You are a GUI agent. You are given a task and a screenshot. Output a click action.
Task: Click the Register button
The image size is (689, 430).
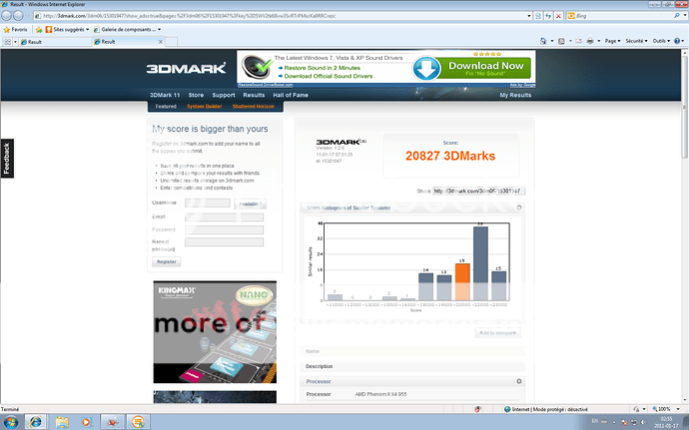tap(166, 261)
